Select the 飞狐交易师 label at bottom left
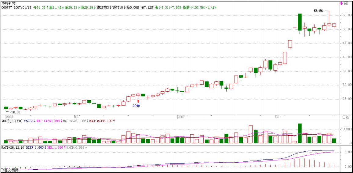The height and width of the screenshot is (173, 353). coord(10,170)
